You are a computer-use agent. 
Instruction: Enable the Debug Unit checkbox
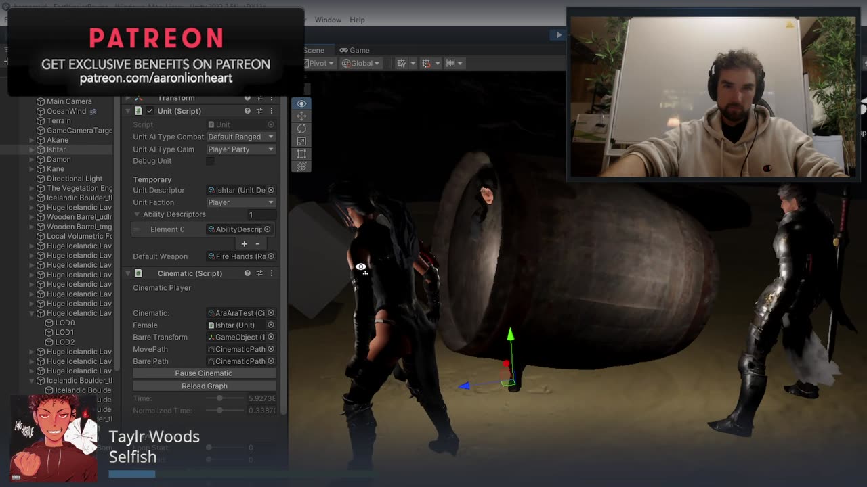click(x=210, y=161)
